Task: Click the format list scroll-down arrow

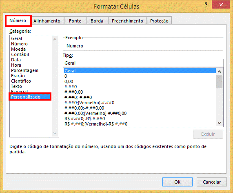Action: [219, 123]
